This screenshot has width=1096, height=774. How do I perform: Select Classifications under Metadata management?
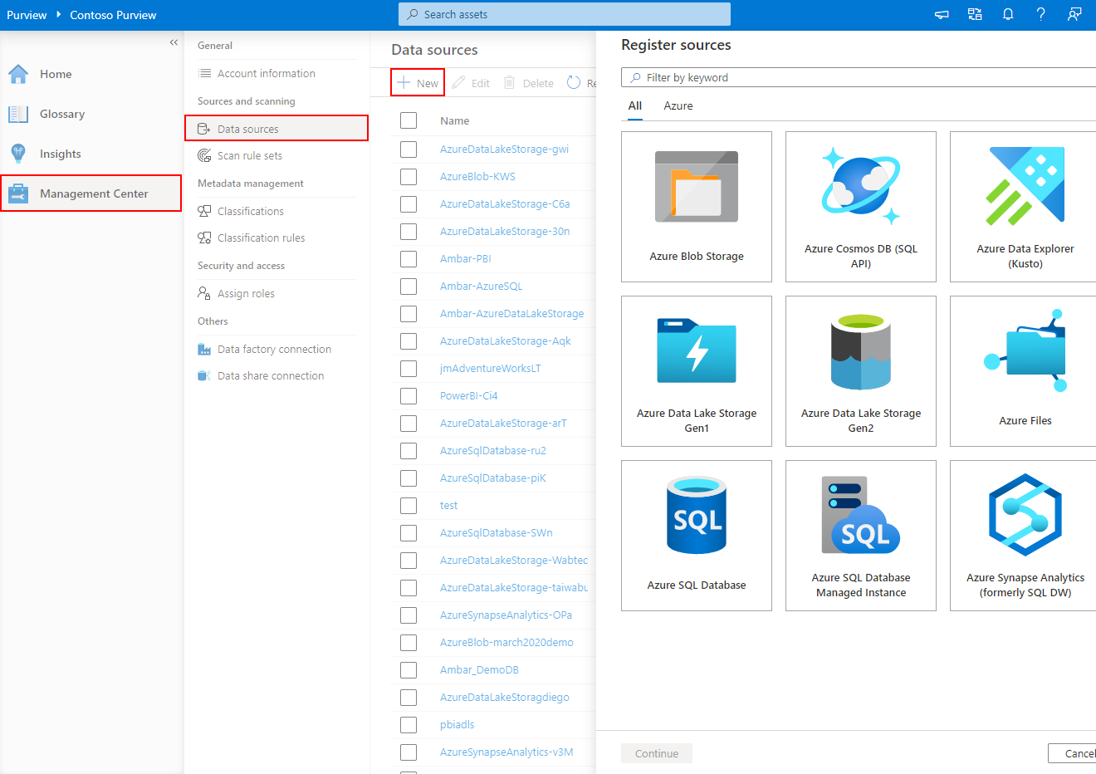pos(249,211)
